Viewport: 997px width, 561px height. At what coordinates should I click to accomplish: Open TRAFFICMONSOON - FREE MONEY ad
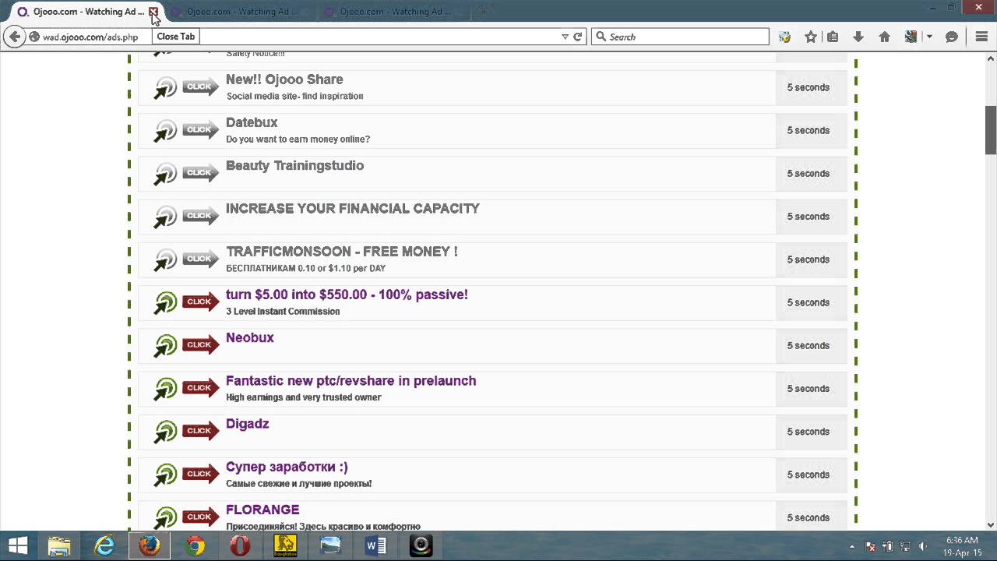[x=342, y=252]
